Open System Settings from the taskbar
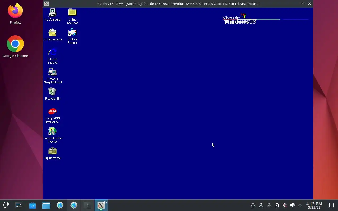 pos(19,205)
